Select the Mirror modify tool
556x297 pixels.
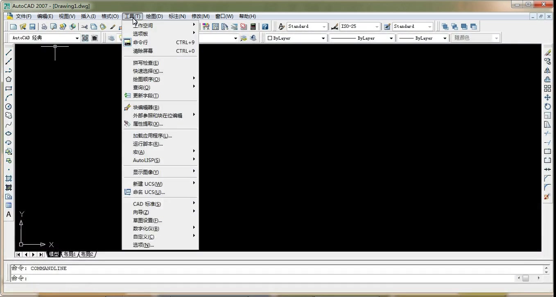click(547, 70)
